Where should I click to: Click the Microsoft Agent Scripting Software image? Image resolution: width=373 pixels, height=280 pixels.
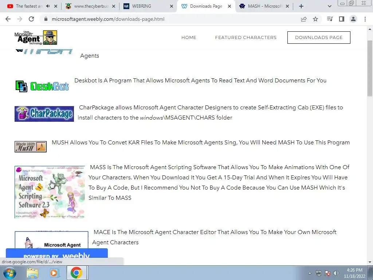click(50, 192)
